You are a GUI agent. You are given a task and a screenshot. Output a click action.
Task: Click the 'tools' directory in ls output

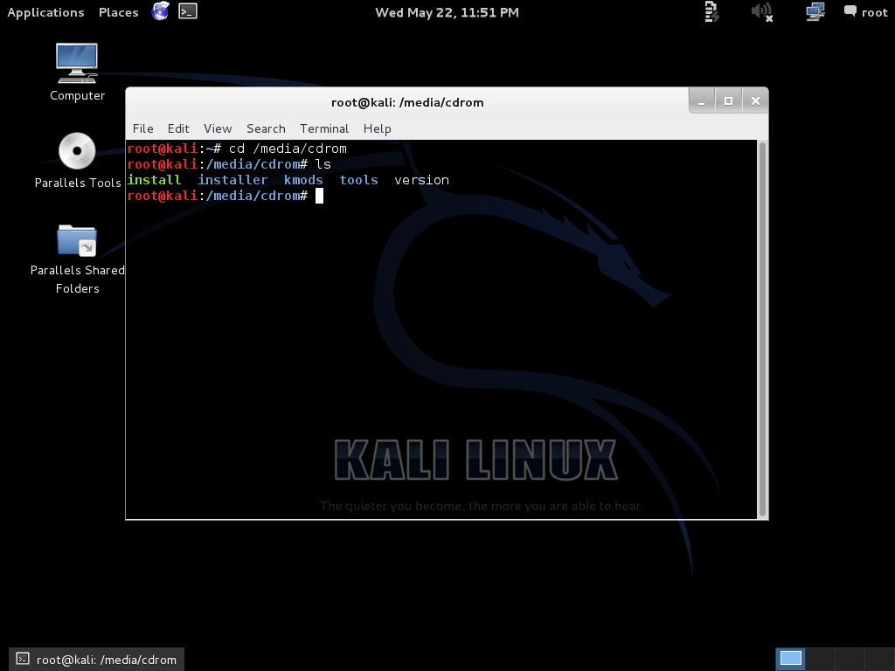(358, 180)
